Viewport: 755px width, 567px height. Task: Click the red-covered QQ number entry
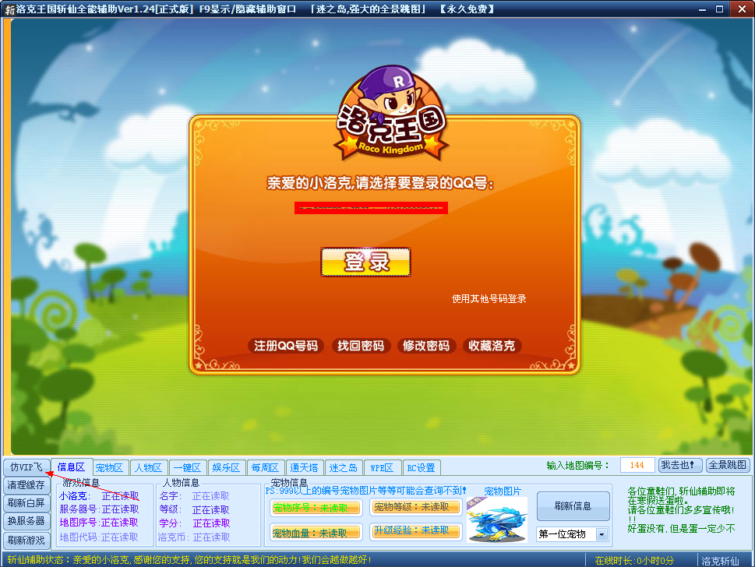click(x=371, y=208)
